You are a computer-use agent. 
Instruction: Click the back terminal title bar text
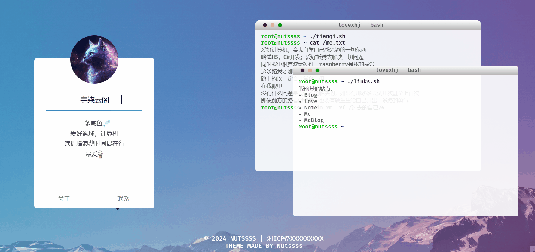[x=361, y=25]
